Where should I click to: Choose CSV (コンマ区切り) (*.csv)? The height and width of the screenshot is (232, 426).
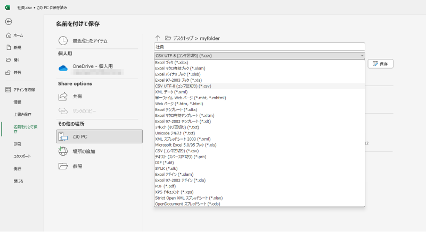click(259, 151)
